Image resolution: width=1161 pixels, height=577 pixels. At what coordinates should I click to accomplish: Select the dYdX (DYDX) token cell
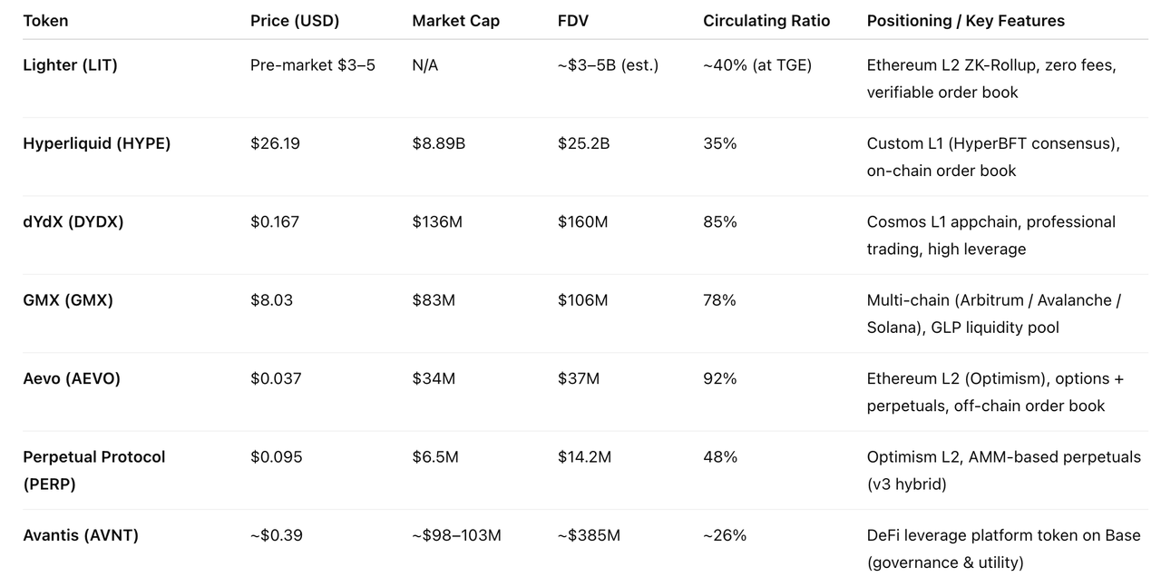click(73, 221)
